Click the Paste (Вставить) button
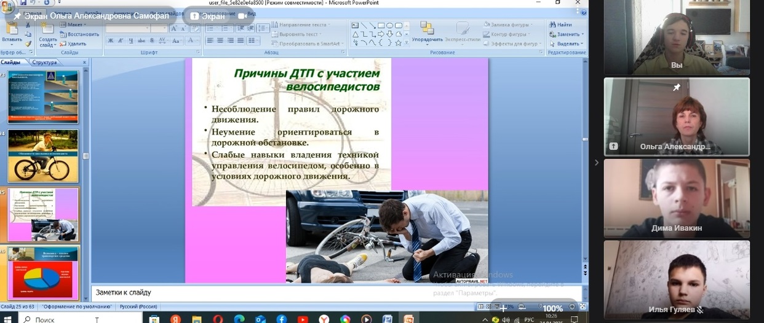Screen dimensions: 764x323 point(12,34)
